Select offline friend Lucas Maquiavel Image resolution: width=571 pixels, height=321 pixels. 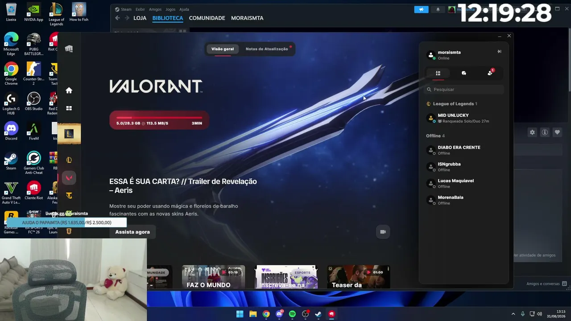click(x=464, y=184)
